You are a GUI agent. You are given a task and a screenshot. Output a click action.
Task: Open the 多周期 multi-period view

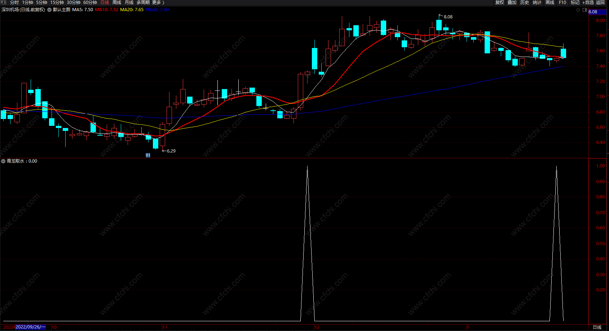(x=143, y=3)
